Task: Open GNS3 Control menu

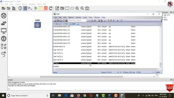Action: click(18, 4)
